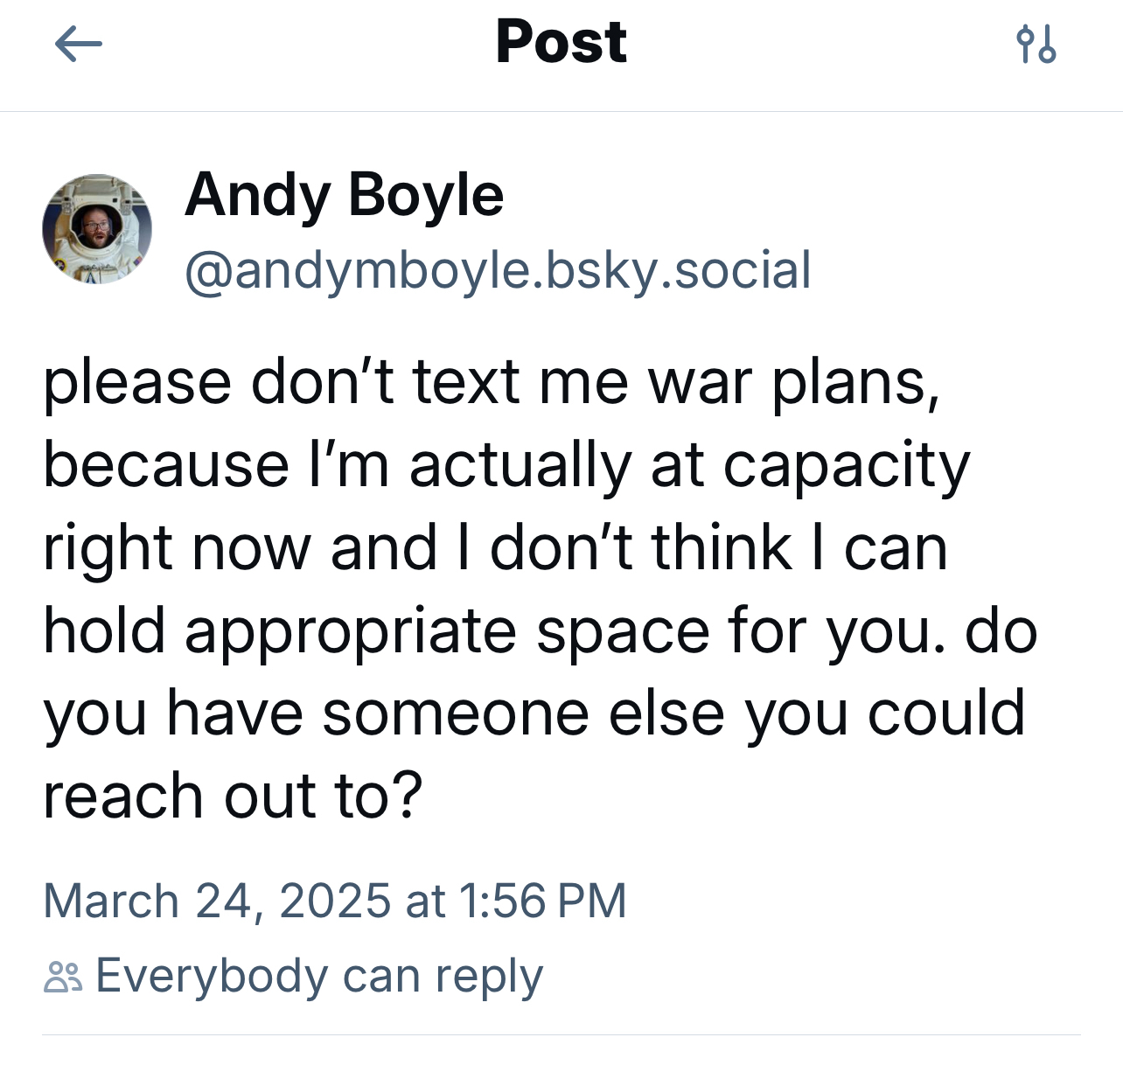Click "someone else" in the post text

click(523, 714)
